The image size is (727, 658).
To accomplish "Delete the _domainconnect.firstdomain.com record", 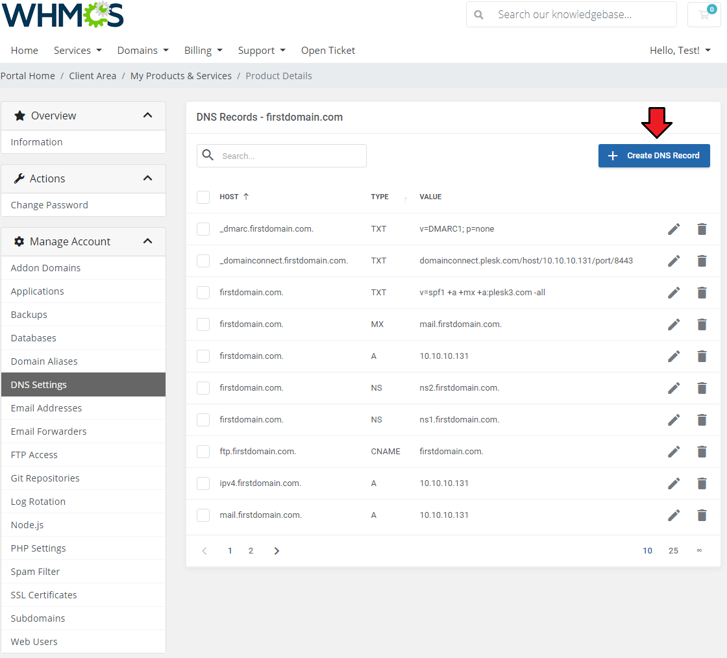I will point(702,261).
